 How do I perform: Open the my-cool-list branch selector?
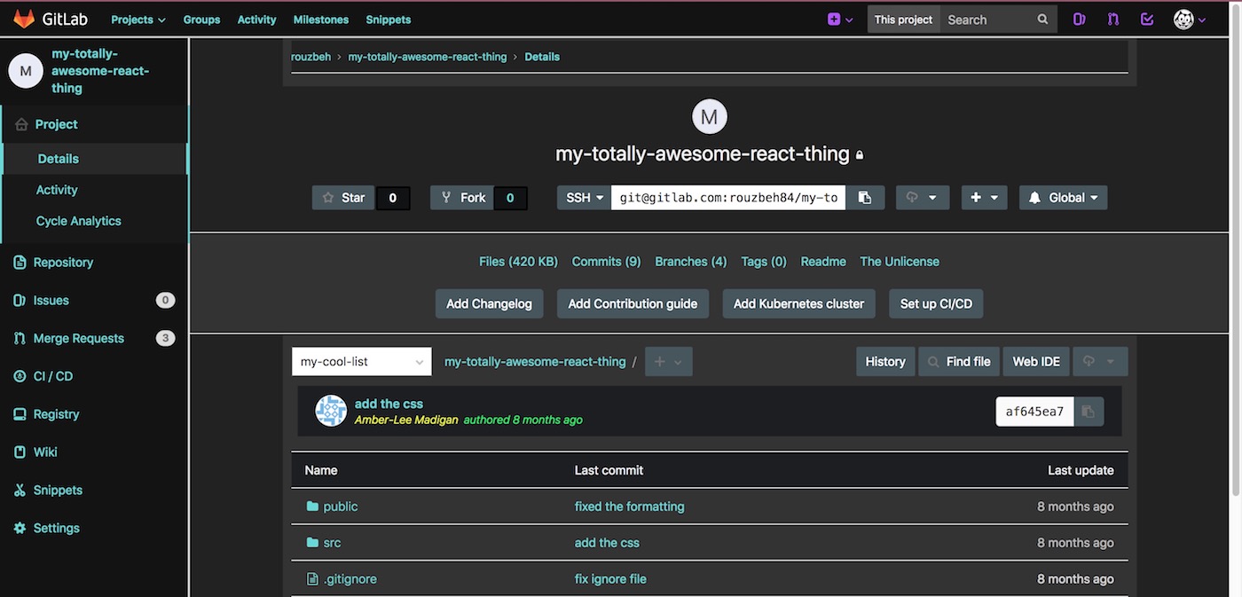tap(361, 361)
